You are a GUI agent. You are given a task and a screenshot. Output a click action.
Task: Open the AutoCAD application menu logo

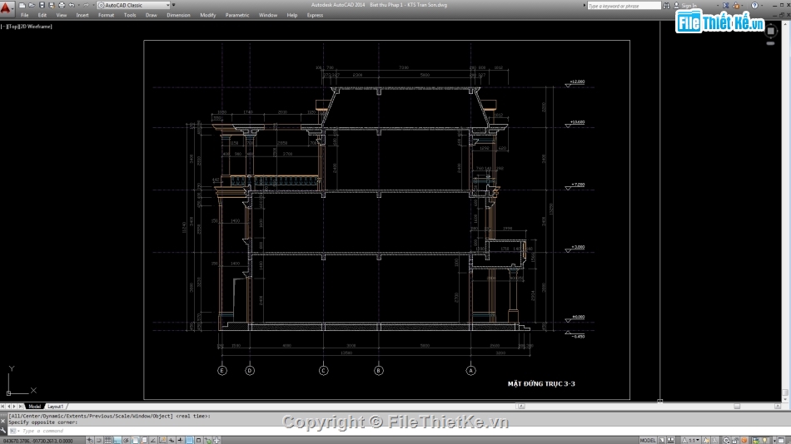coord(6,7)
